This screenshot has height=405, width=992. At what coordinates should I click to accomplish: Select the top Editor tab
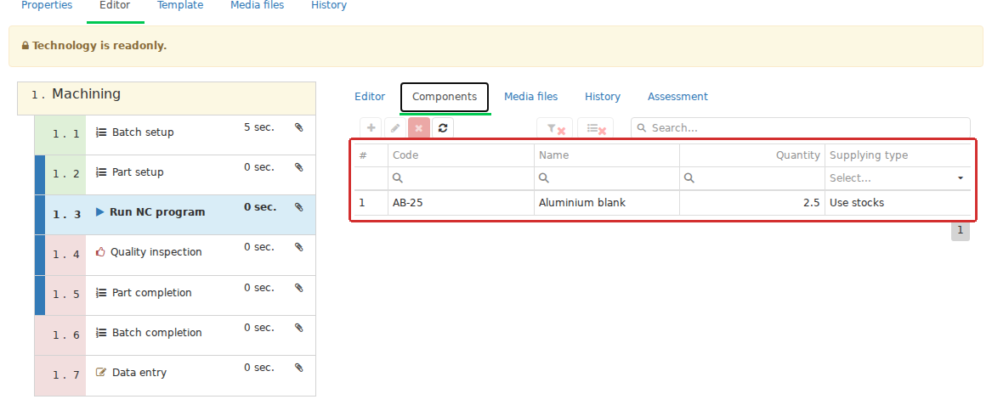click(x=115, y=5)
